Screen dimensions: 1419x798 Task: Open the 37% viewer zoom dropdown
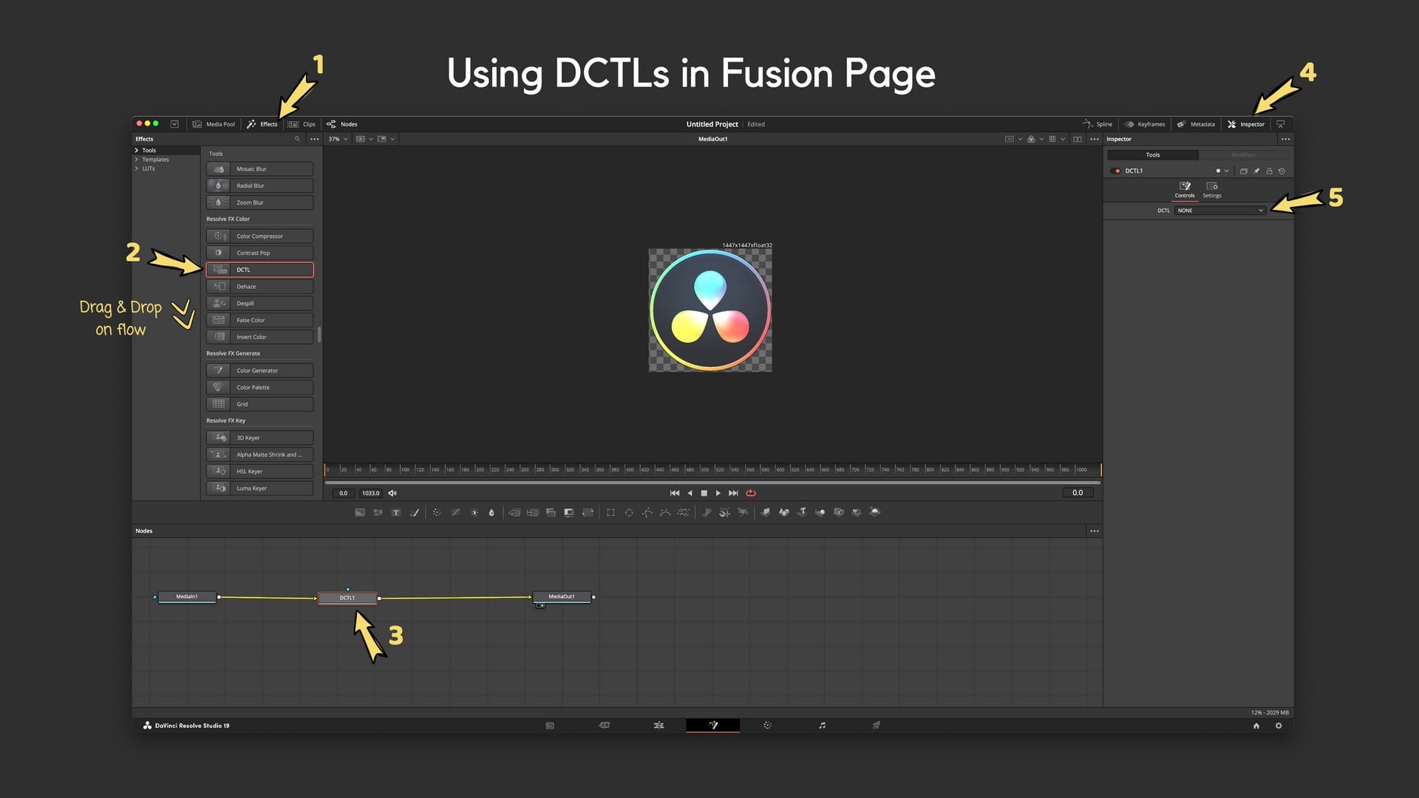[x=338, y=139]
